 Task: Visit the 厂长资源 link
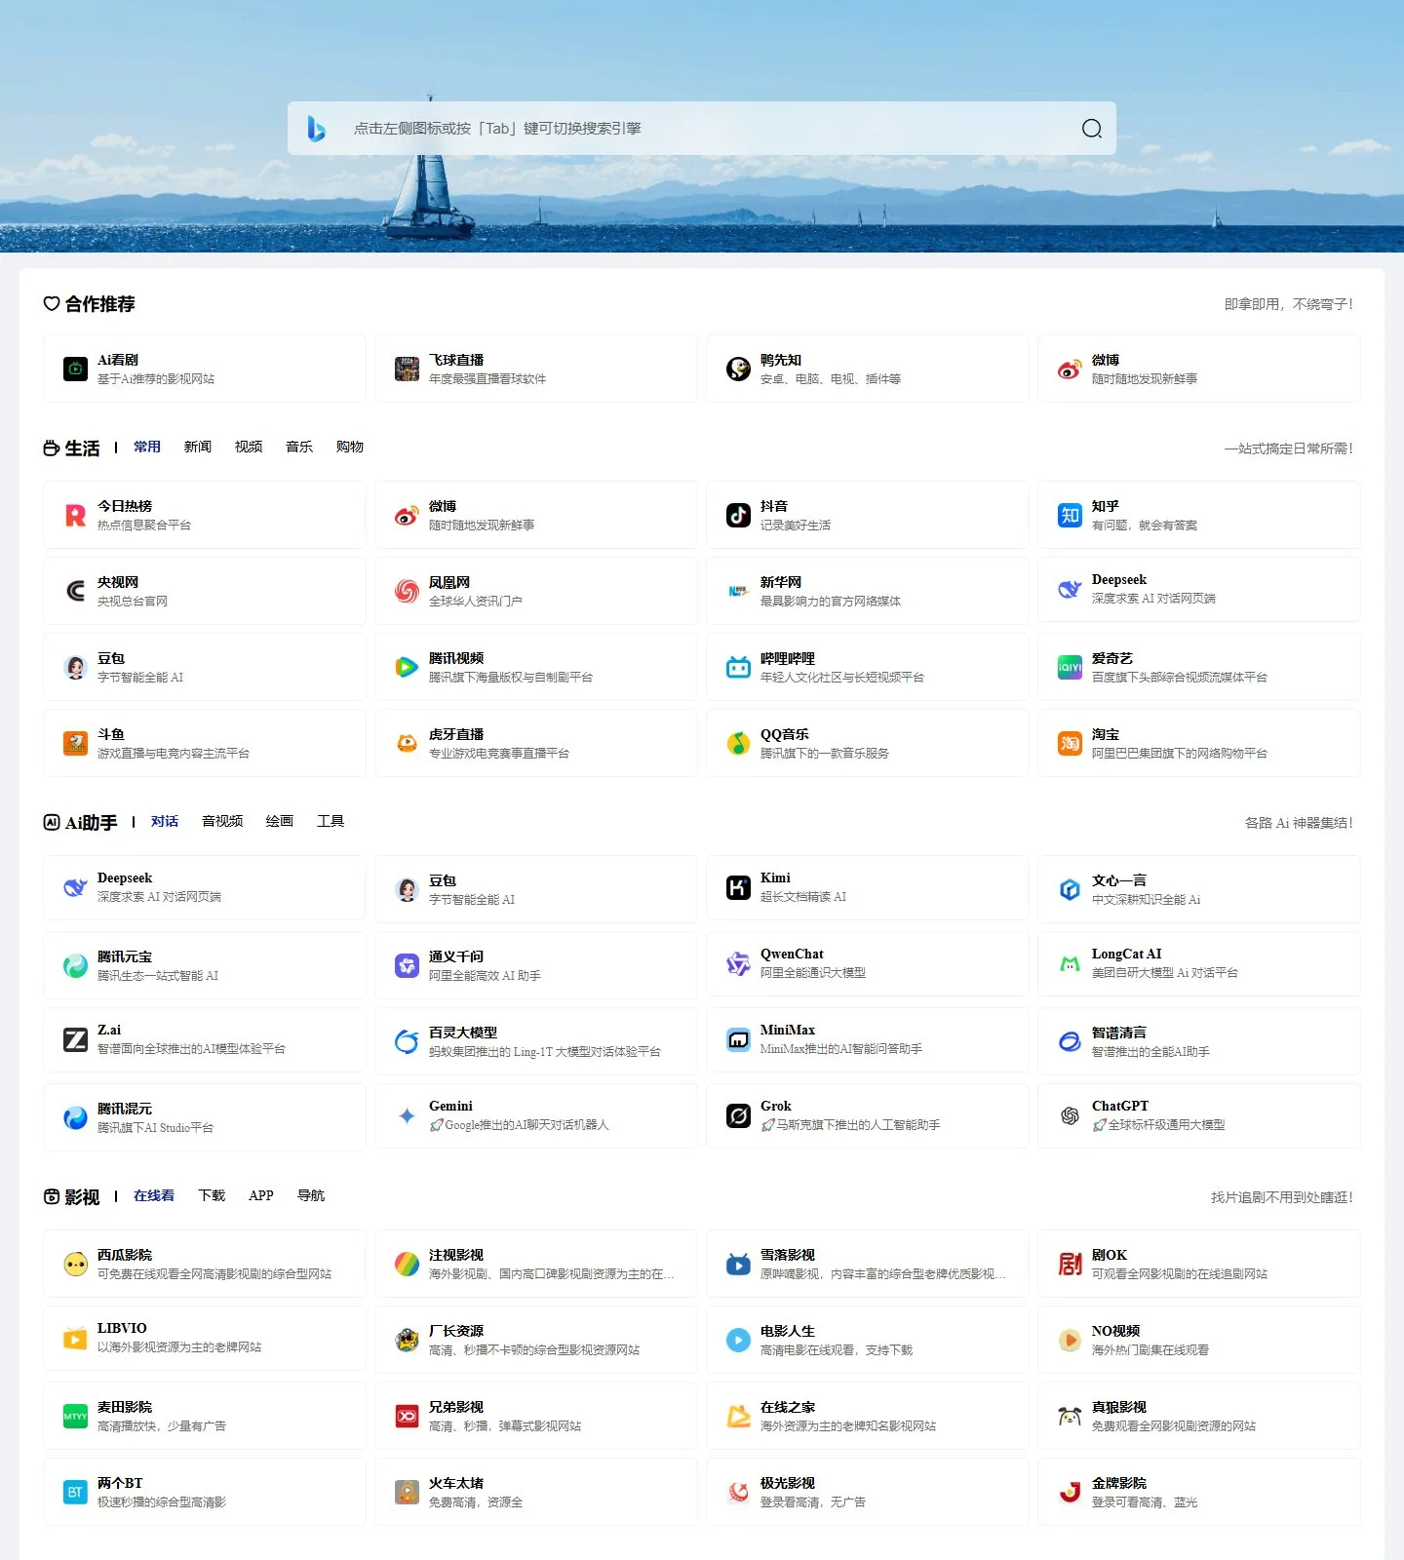(536, 1340)
